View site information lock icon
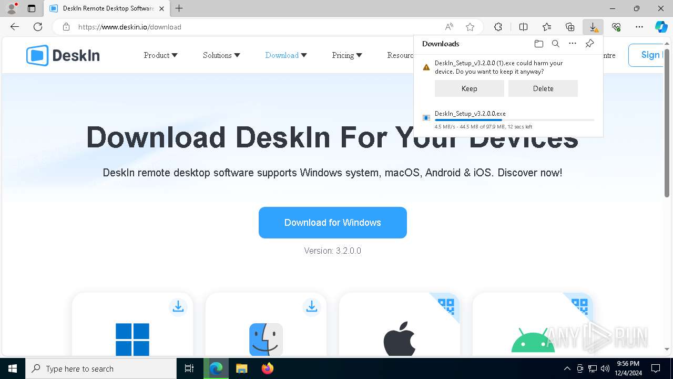Viewport: 673px width, 379px height. (x=66, y=27)
